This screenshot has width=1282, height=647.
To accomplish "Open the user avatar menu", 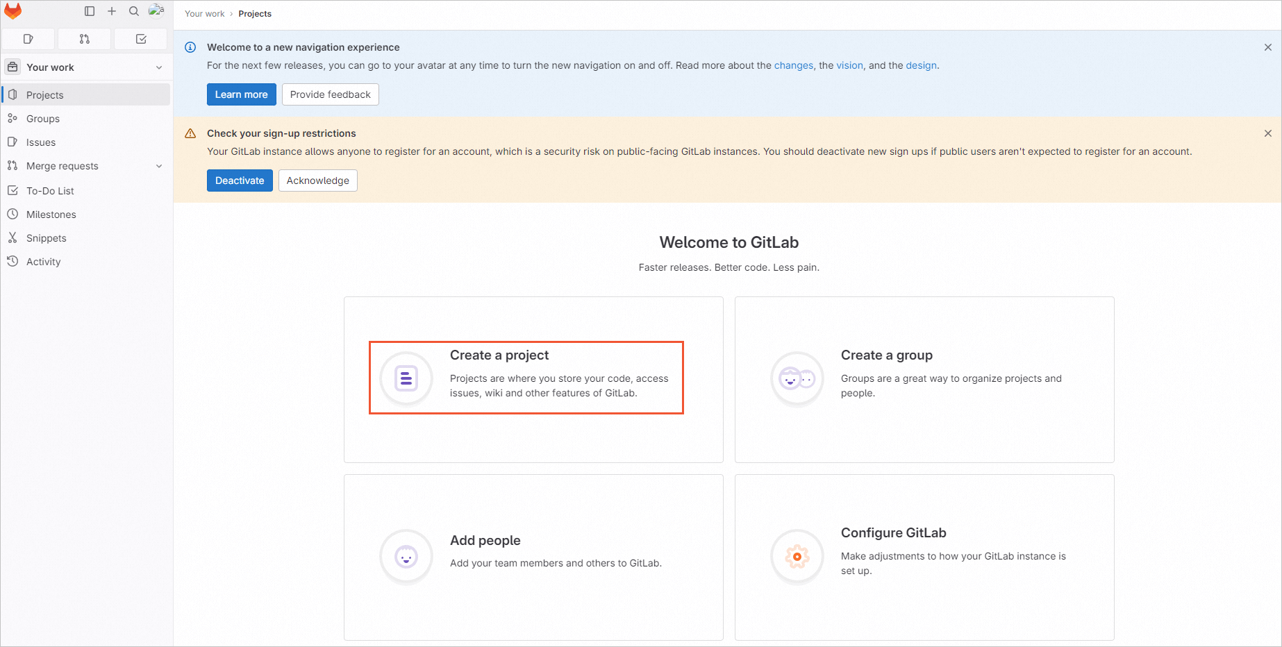I will click(x=156, y=10).
